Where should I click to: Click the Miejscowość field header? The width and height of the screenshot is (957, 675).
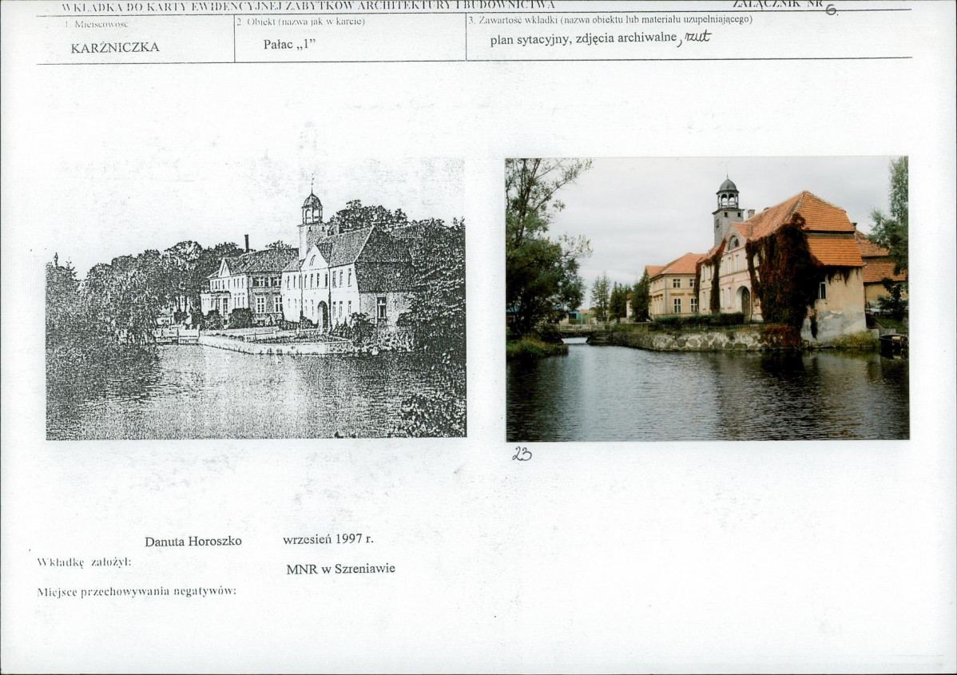97,25
